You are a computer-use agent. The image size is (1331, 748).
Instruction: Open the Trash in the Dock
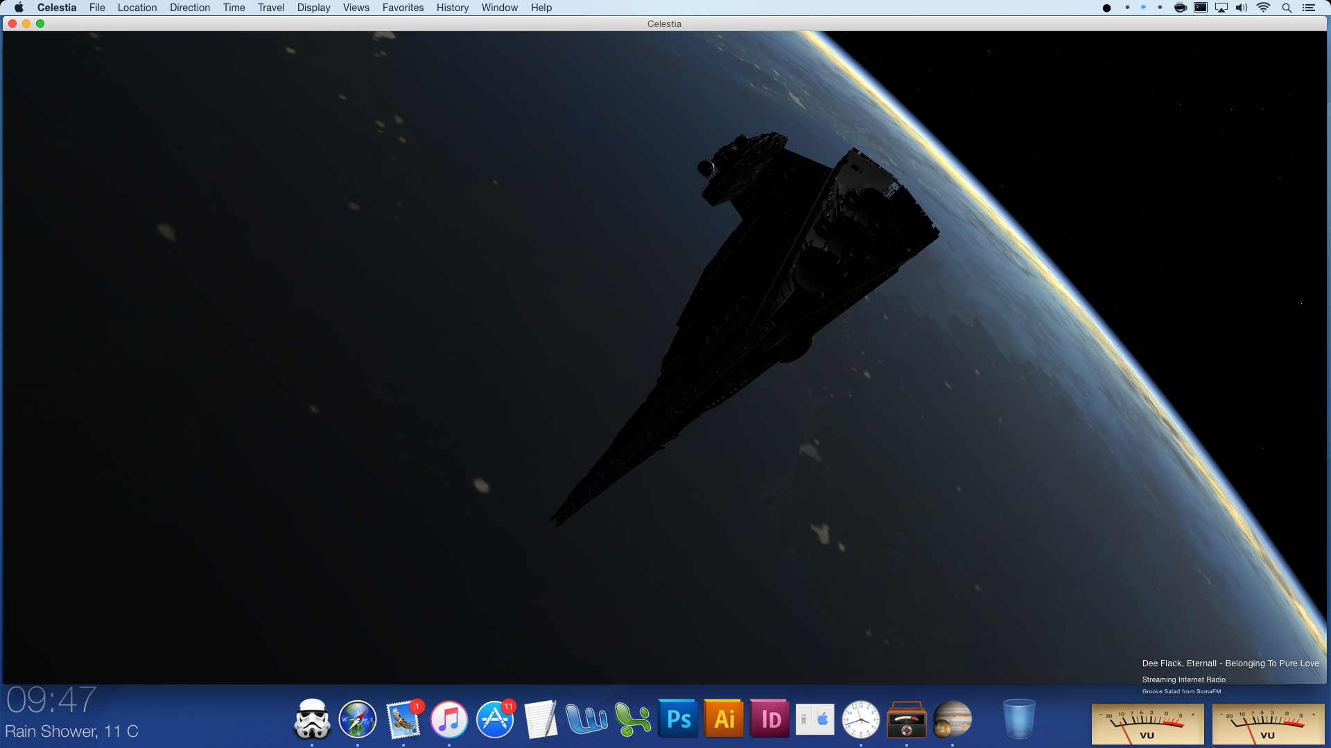coord(1019,719)
